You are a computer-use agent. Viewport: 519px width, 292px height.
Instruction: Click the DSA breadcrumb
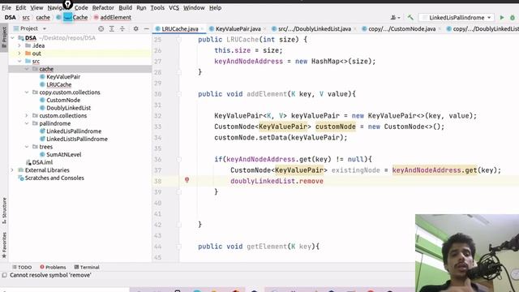11,18
